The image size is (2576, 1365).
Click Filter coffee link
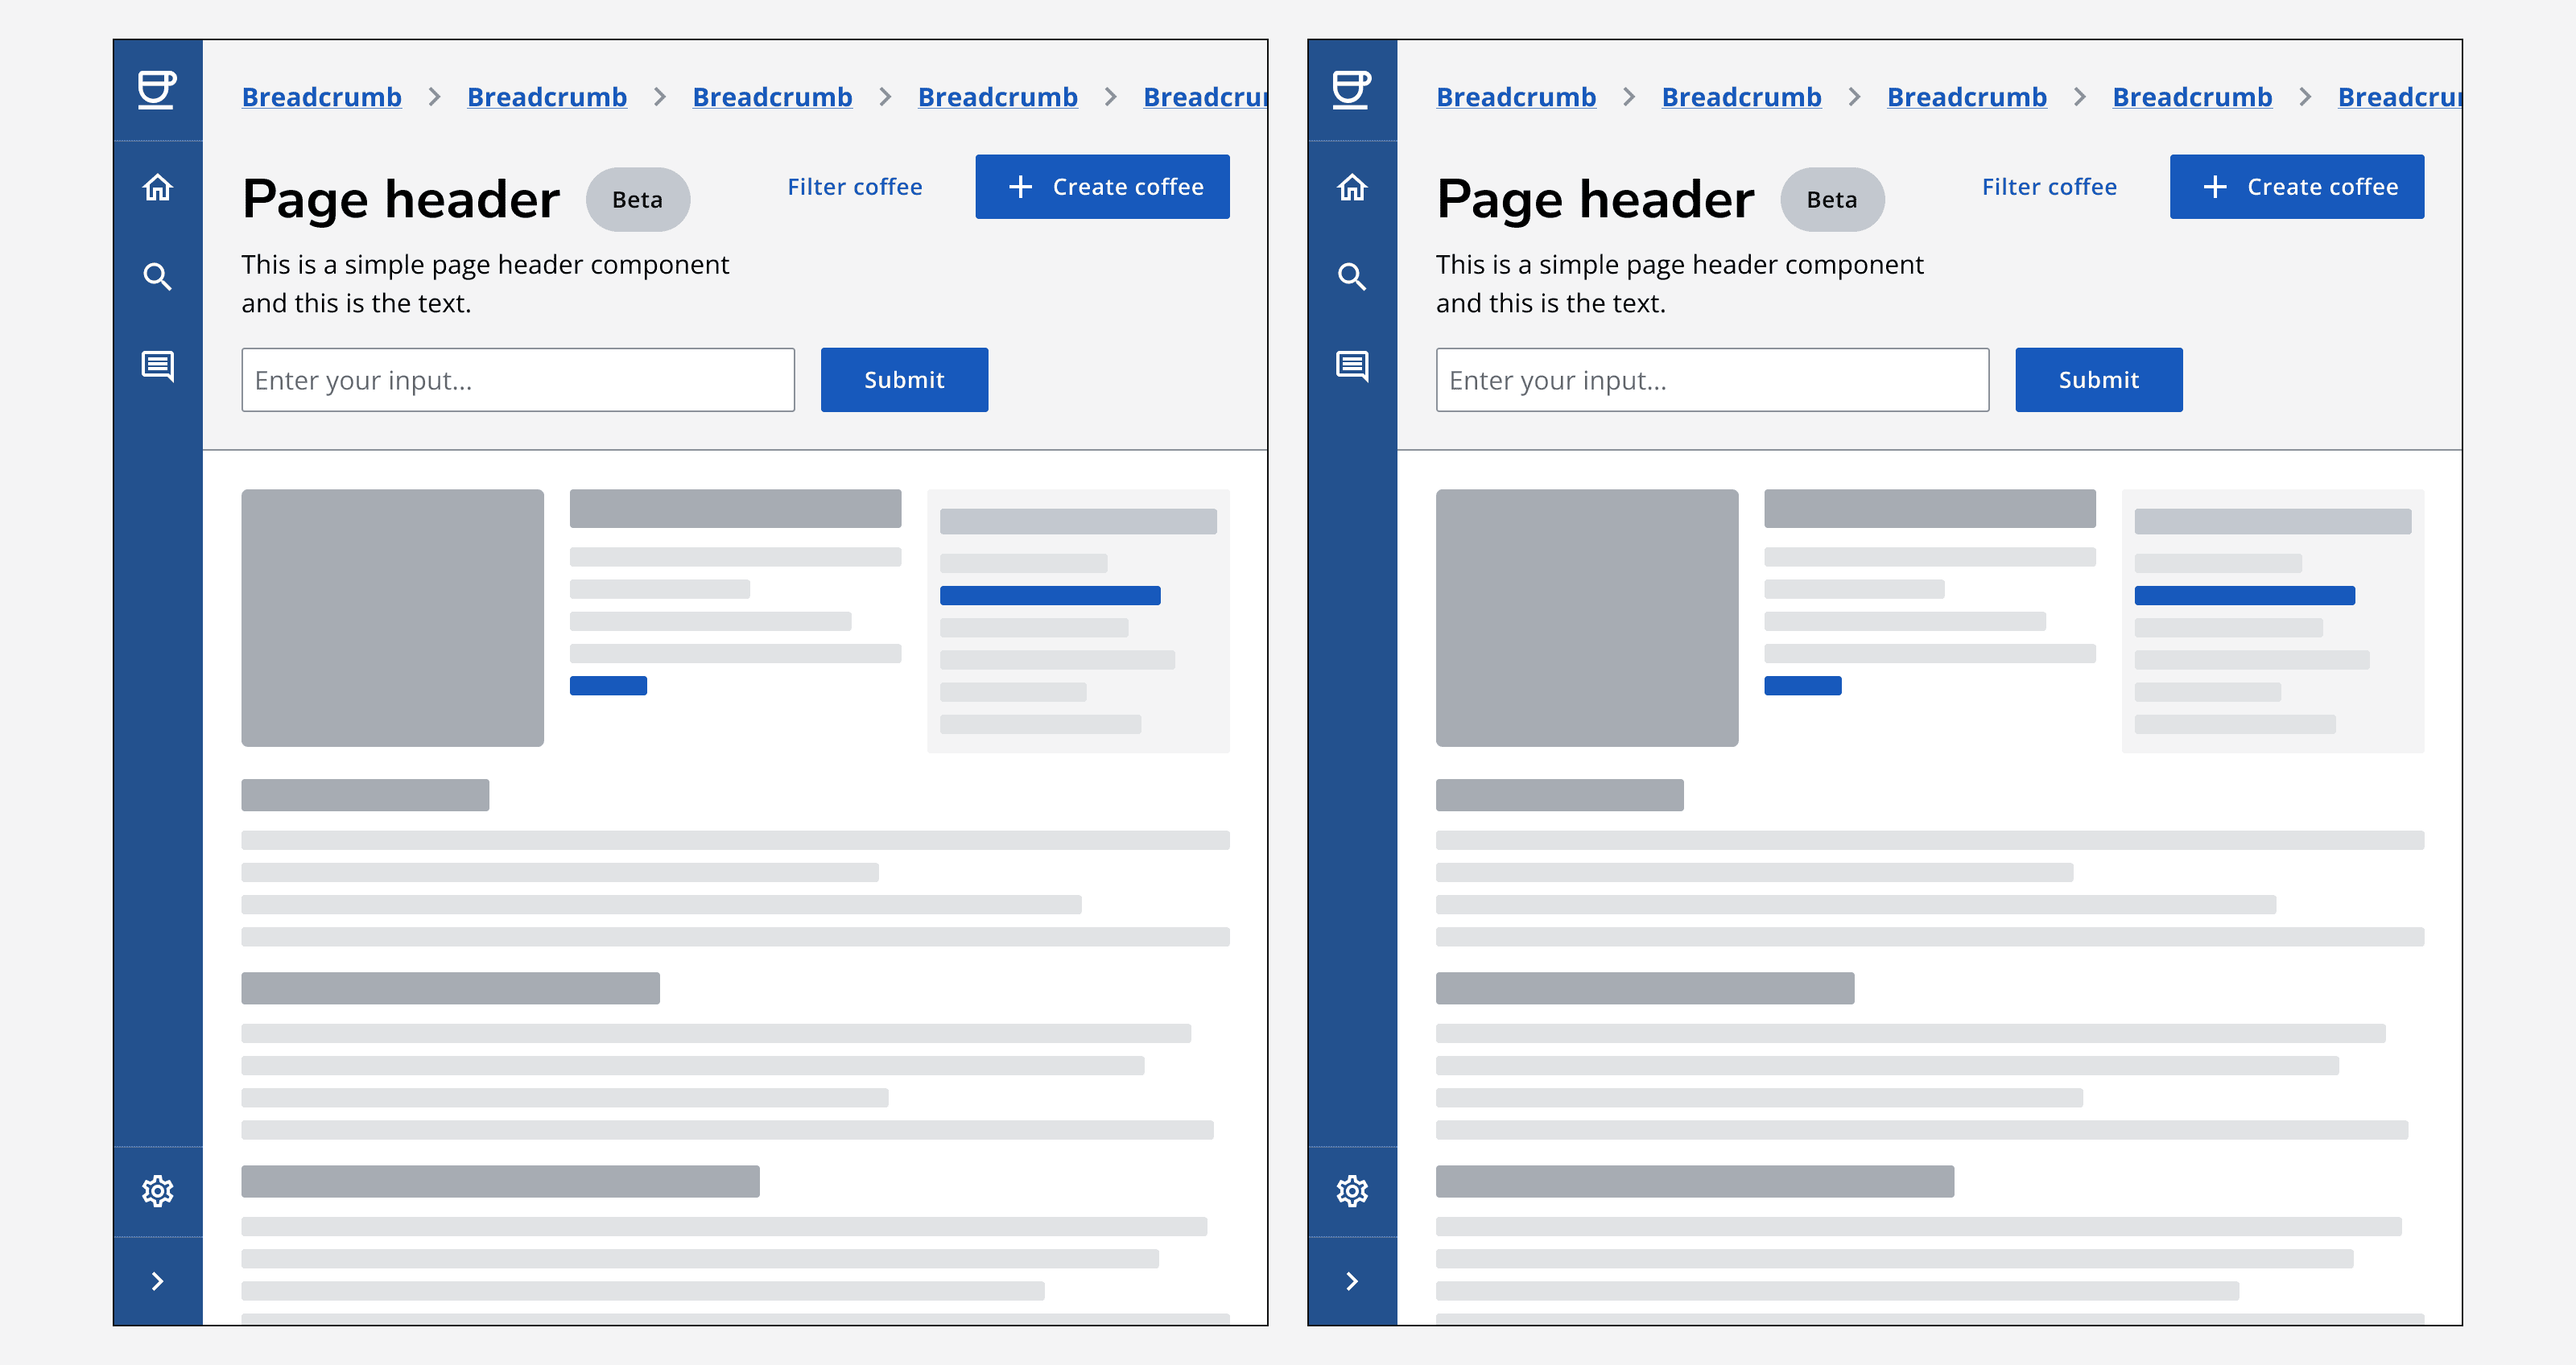coord(852,186)
